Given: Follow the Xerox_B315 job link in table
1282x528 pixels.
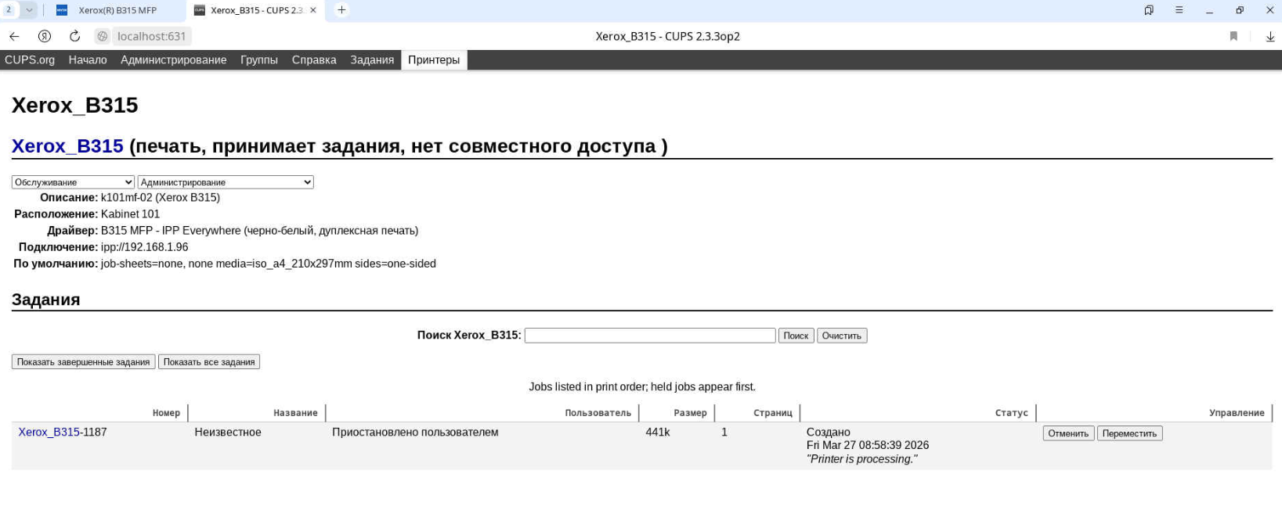Looking at the screenshot, I should click(49, 432).
